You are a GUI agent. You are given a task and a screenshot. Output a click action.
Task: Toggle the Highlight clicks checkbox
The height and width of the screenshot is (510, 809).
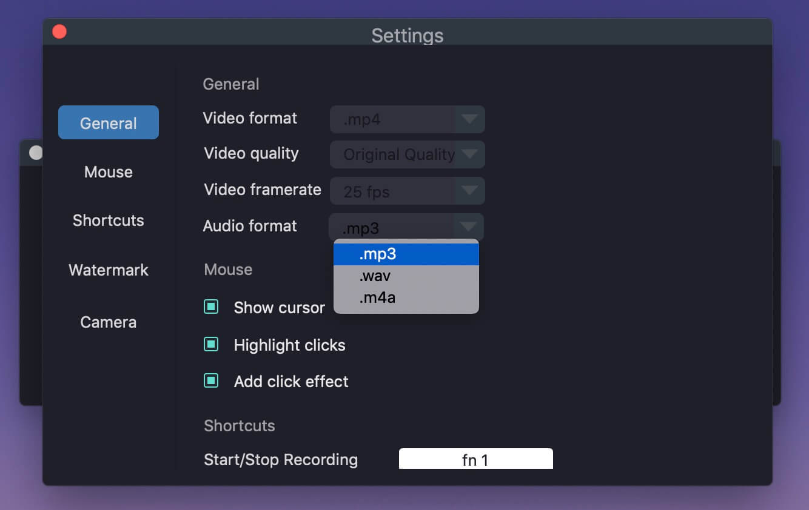tap(211, 345)
